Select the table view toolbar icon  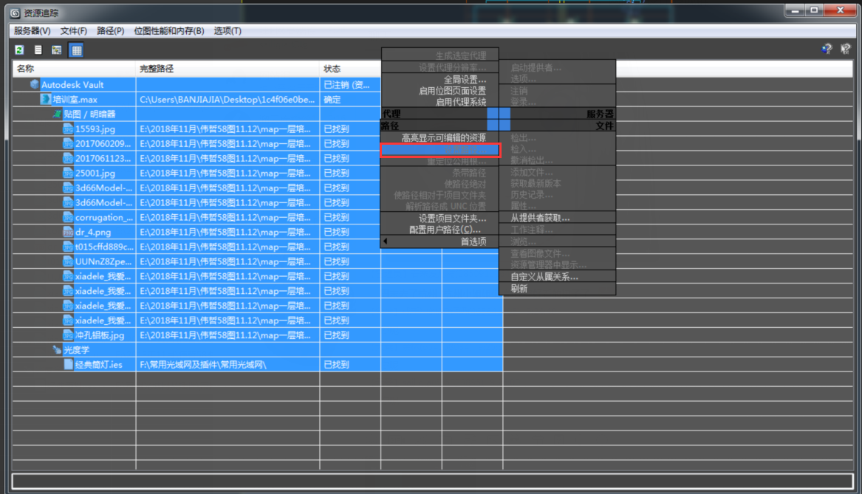click(x=76, y=50)
